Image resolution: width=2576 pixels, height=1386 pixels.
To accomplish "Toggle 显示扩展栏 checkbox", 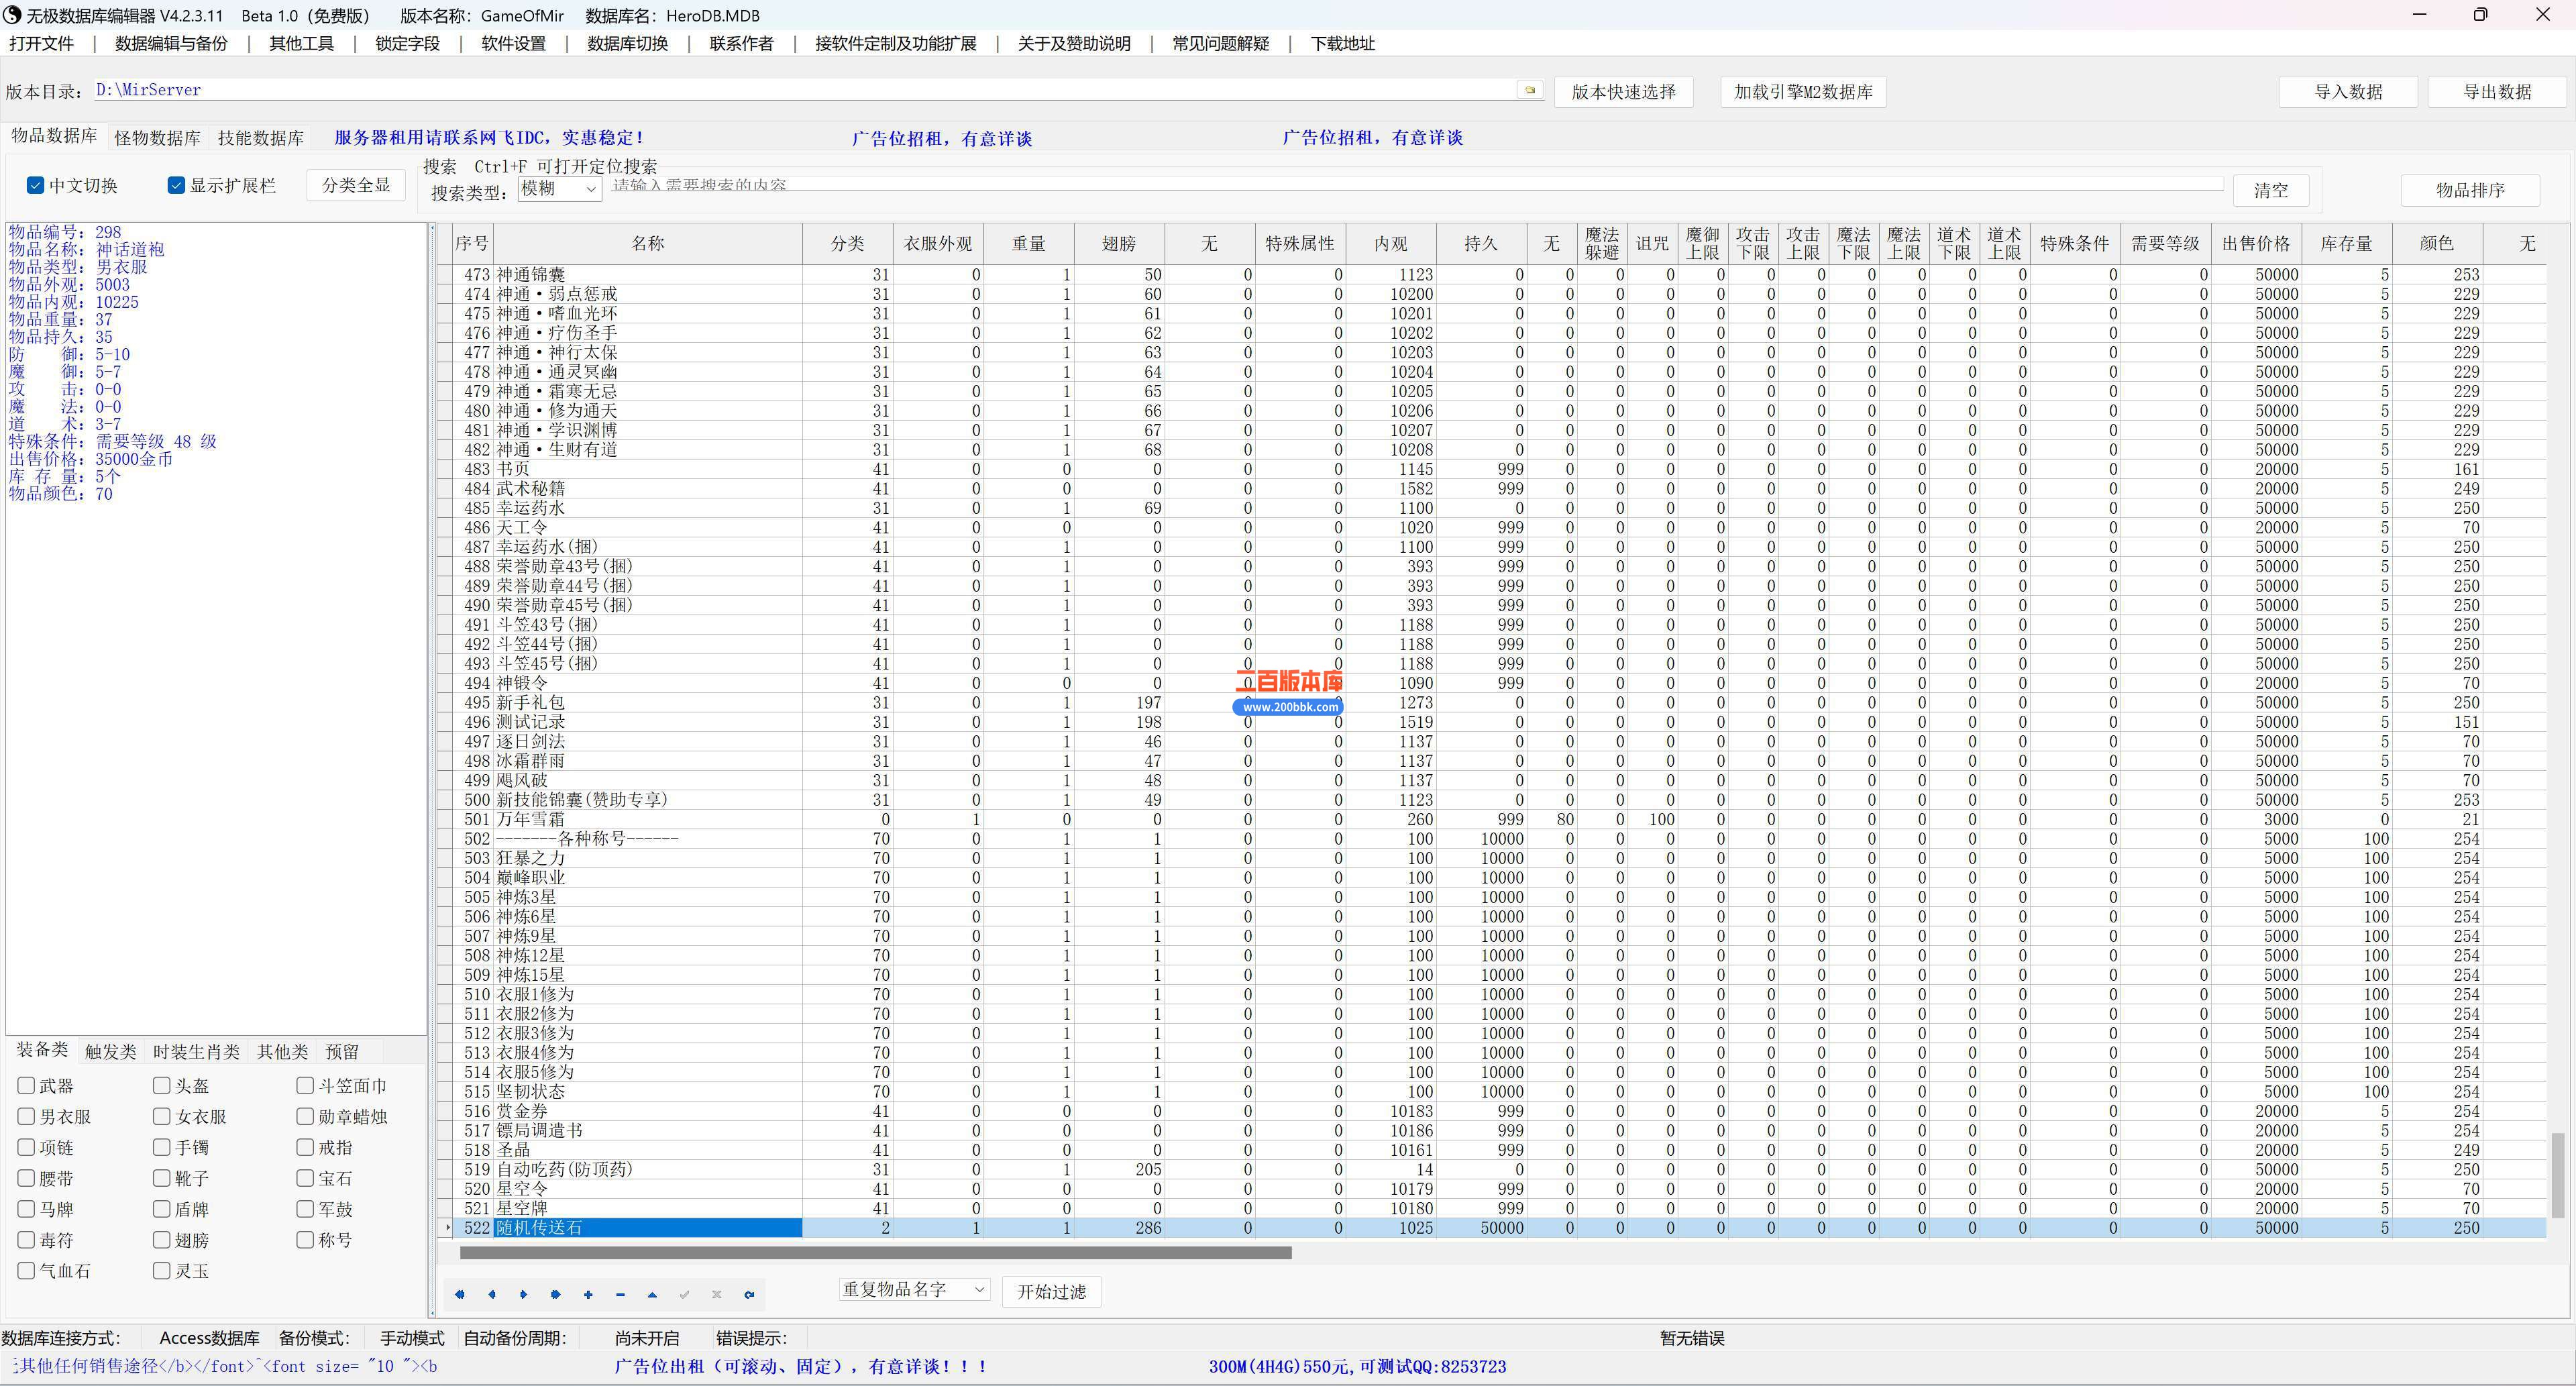I will pyautogui.click(x=176, y=185).
